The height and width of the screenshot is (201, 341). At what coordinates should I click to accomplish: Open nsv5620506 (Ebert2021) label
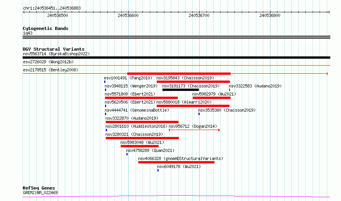click(x=130, y=102)
